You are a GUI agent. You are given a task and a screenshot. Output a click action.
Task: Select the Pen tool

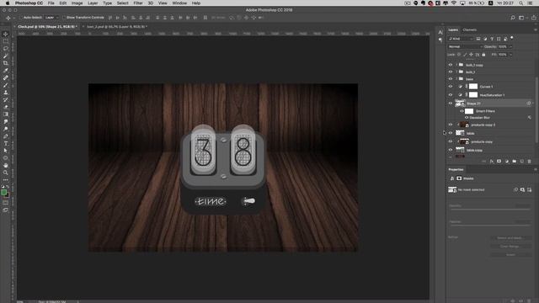pos(6,136)
